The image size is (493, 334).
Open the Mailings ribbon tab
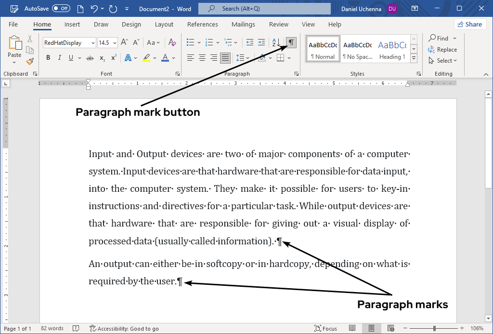click(243, 24)
